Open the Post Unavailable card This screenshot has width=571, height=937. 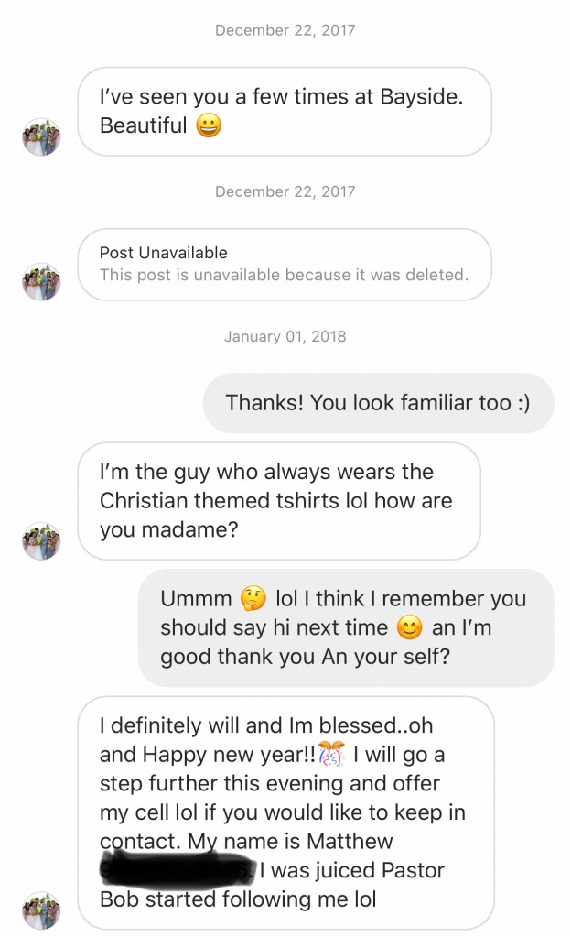point(287,265)
